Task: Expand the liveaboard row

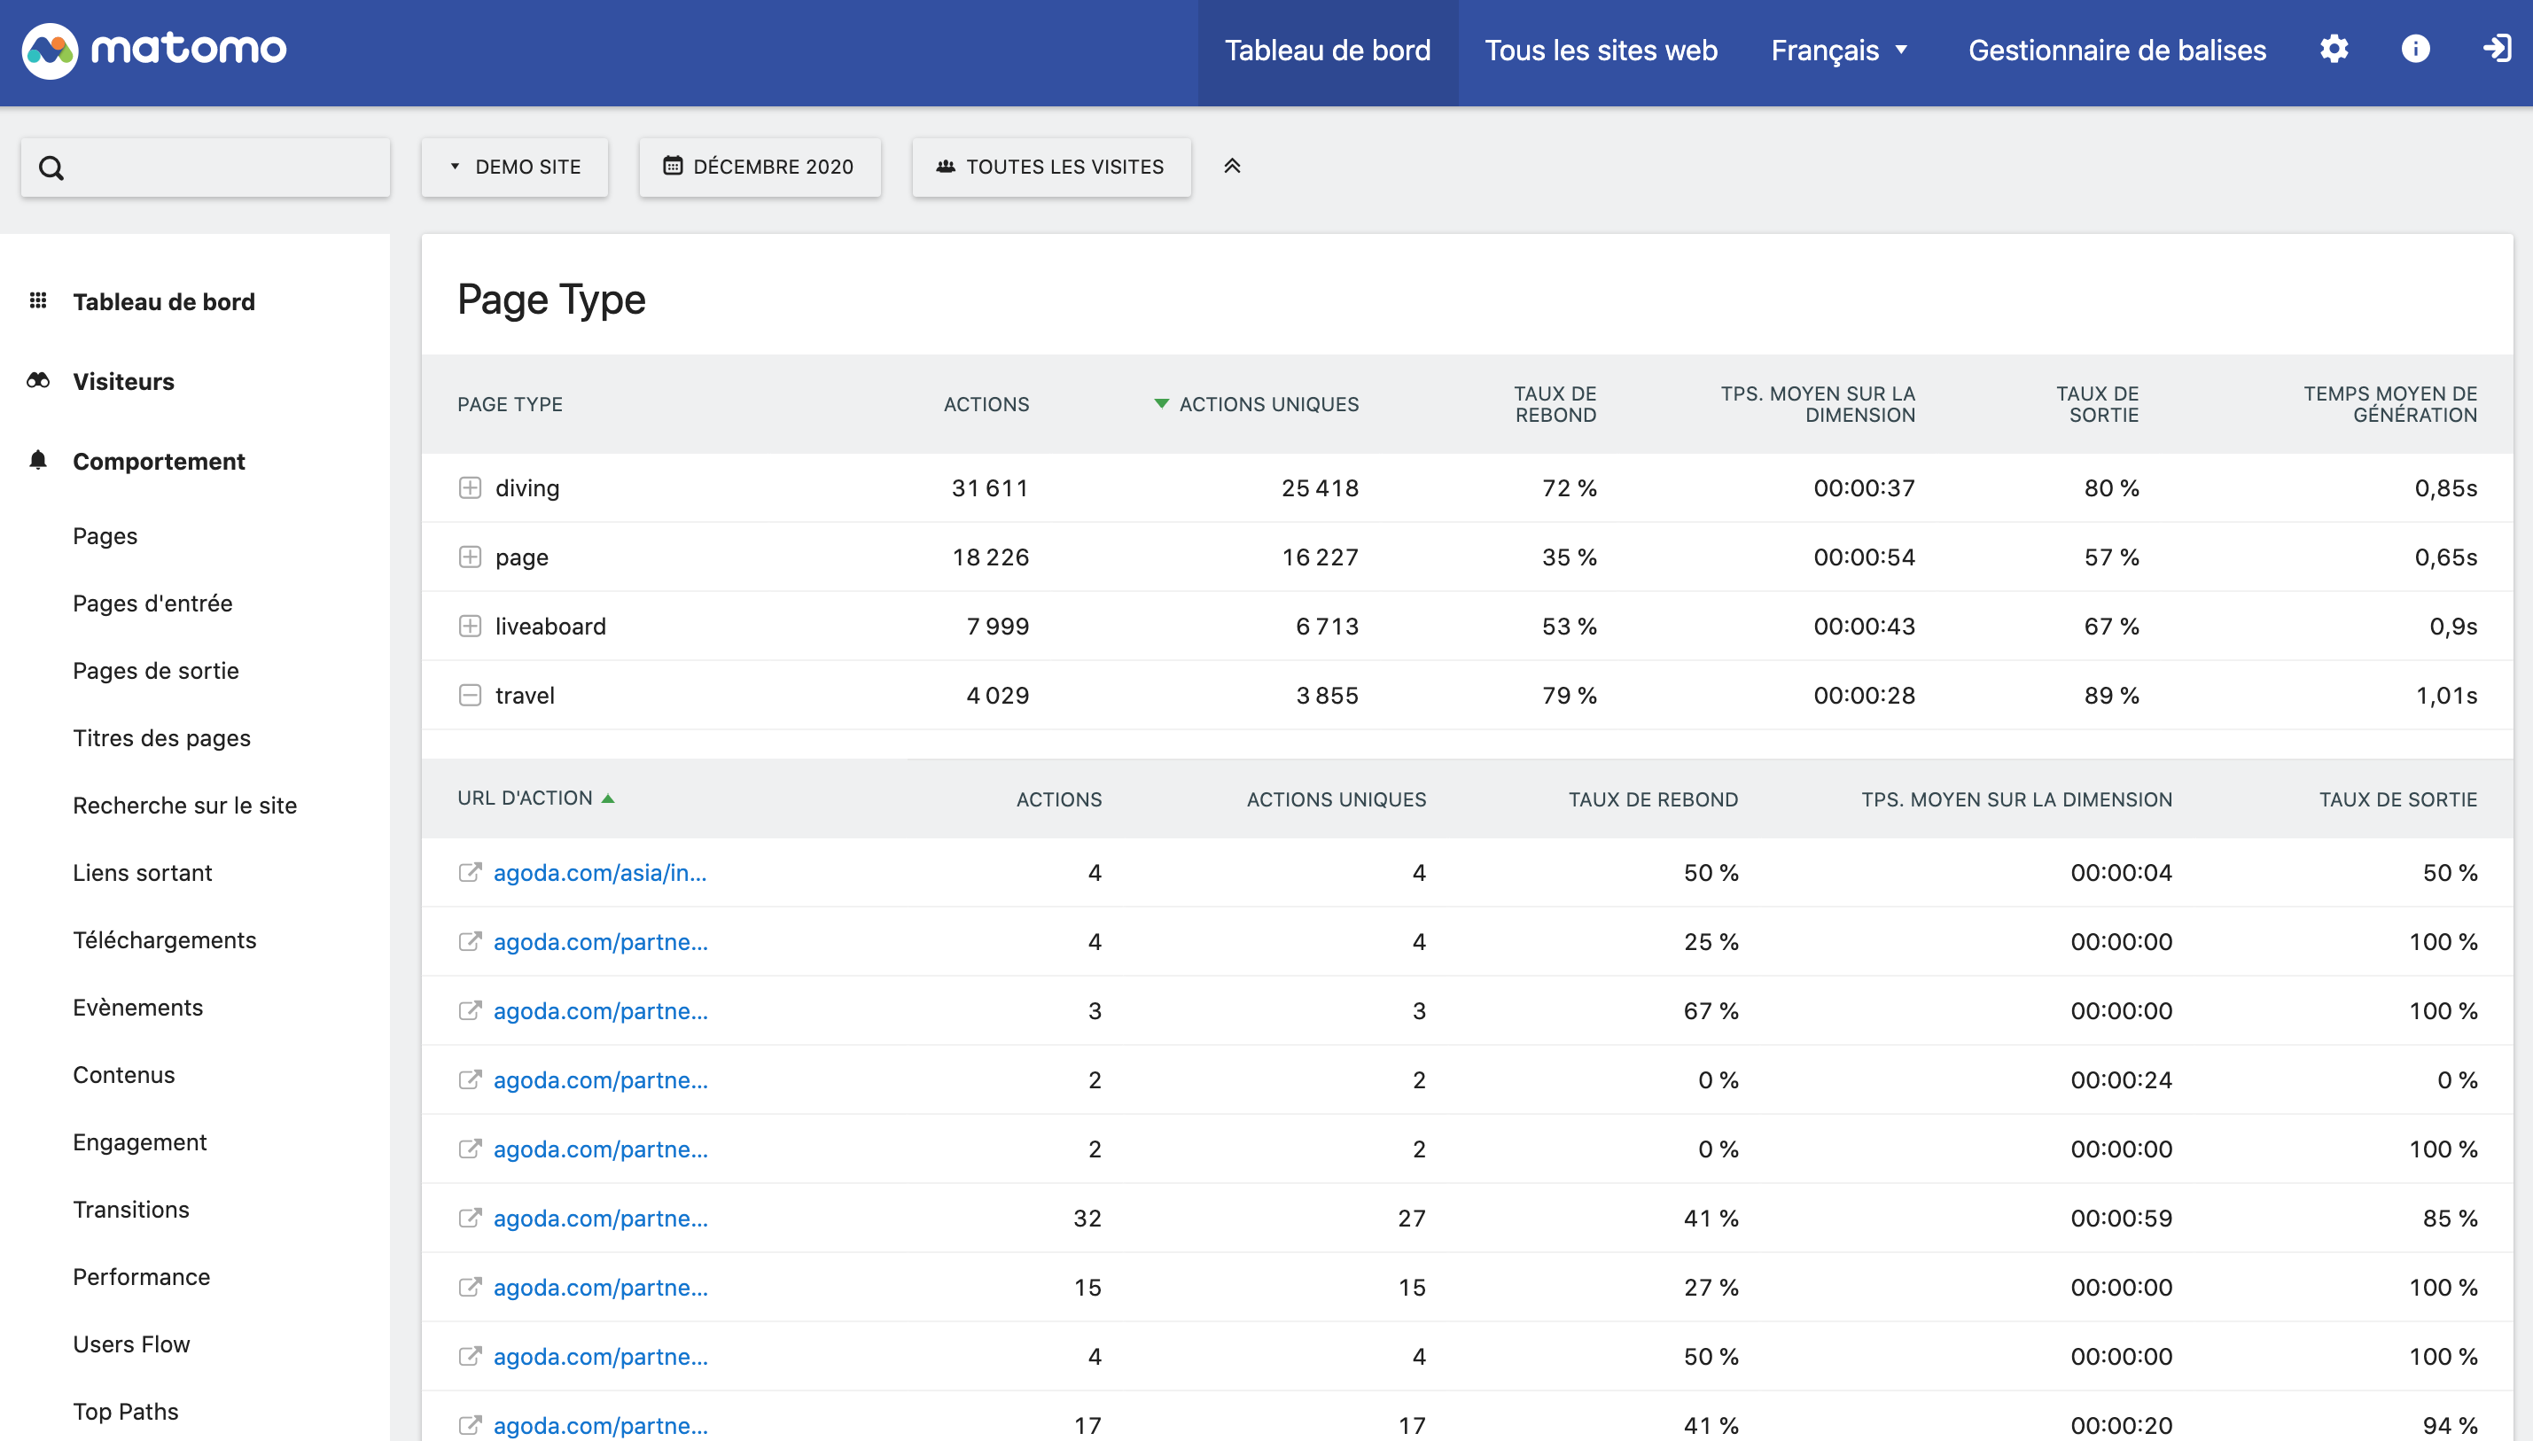Action: pos(470,627)
